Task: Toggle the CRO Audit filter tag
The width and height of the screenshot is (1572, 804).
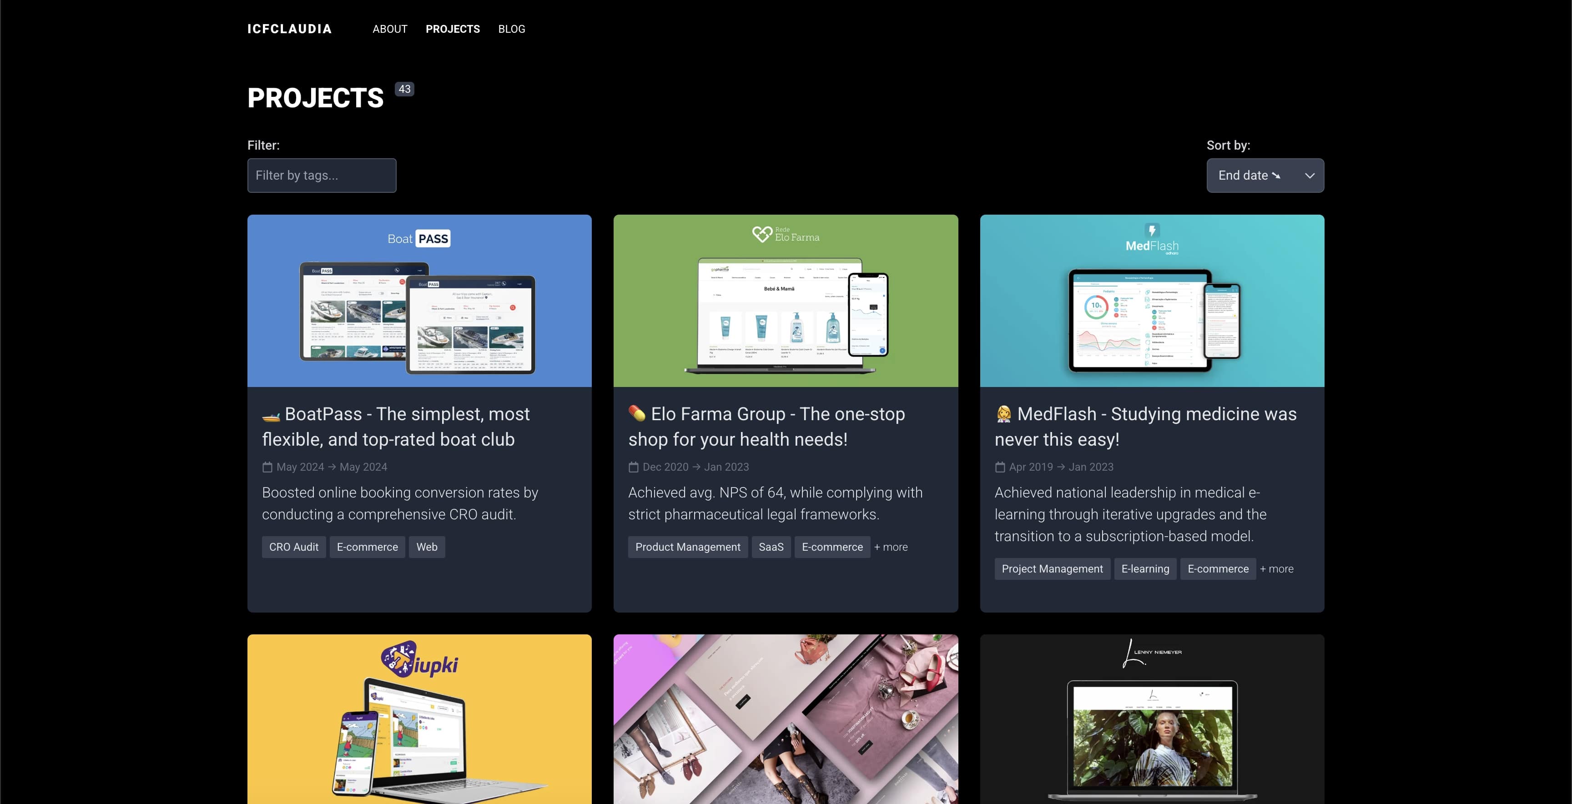Action: pyautogui.click(x=293, y=547)
